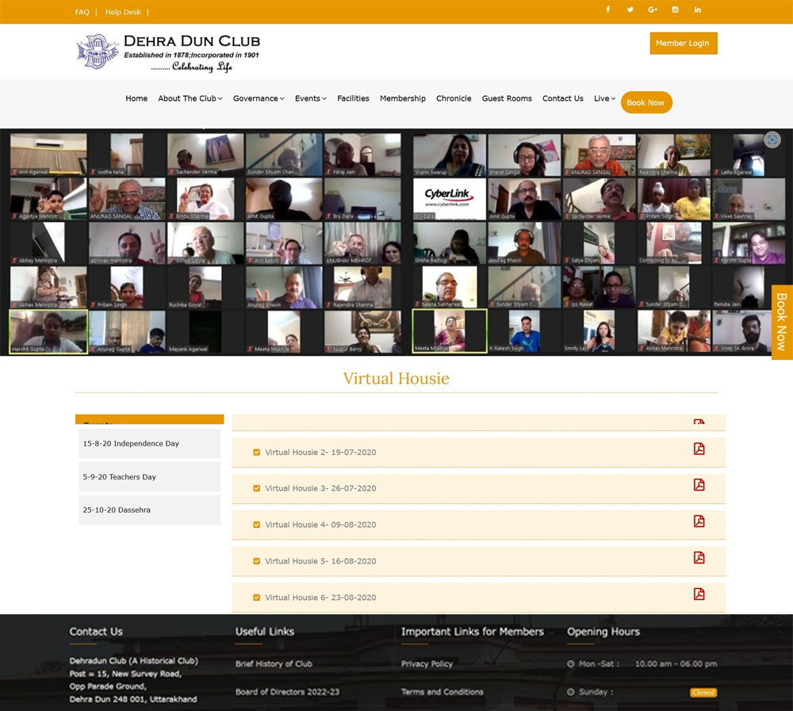This screenshot has height=711, width=793.
Task: Click the Twitter icon in top bar
Action: click(x=630, y=10)
